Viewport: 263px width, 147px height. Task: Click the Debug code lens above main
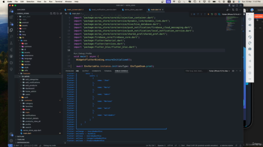81,53
